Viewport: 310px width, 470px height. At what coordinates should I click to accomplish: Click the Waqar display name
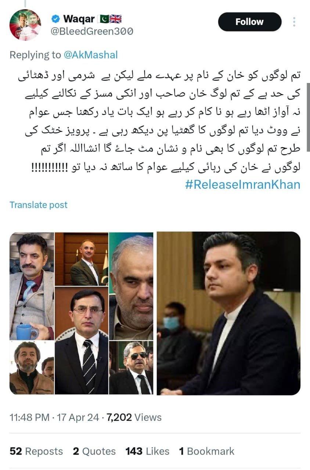point(79,19)
